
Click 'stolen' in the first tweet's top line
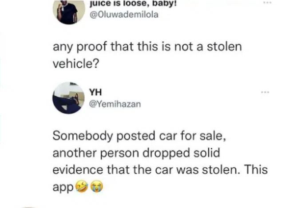tap(225, 46)
